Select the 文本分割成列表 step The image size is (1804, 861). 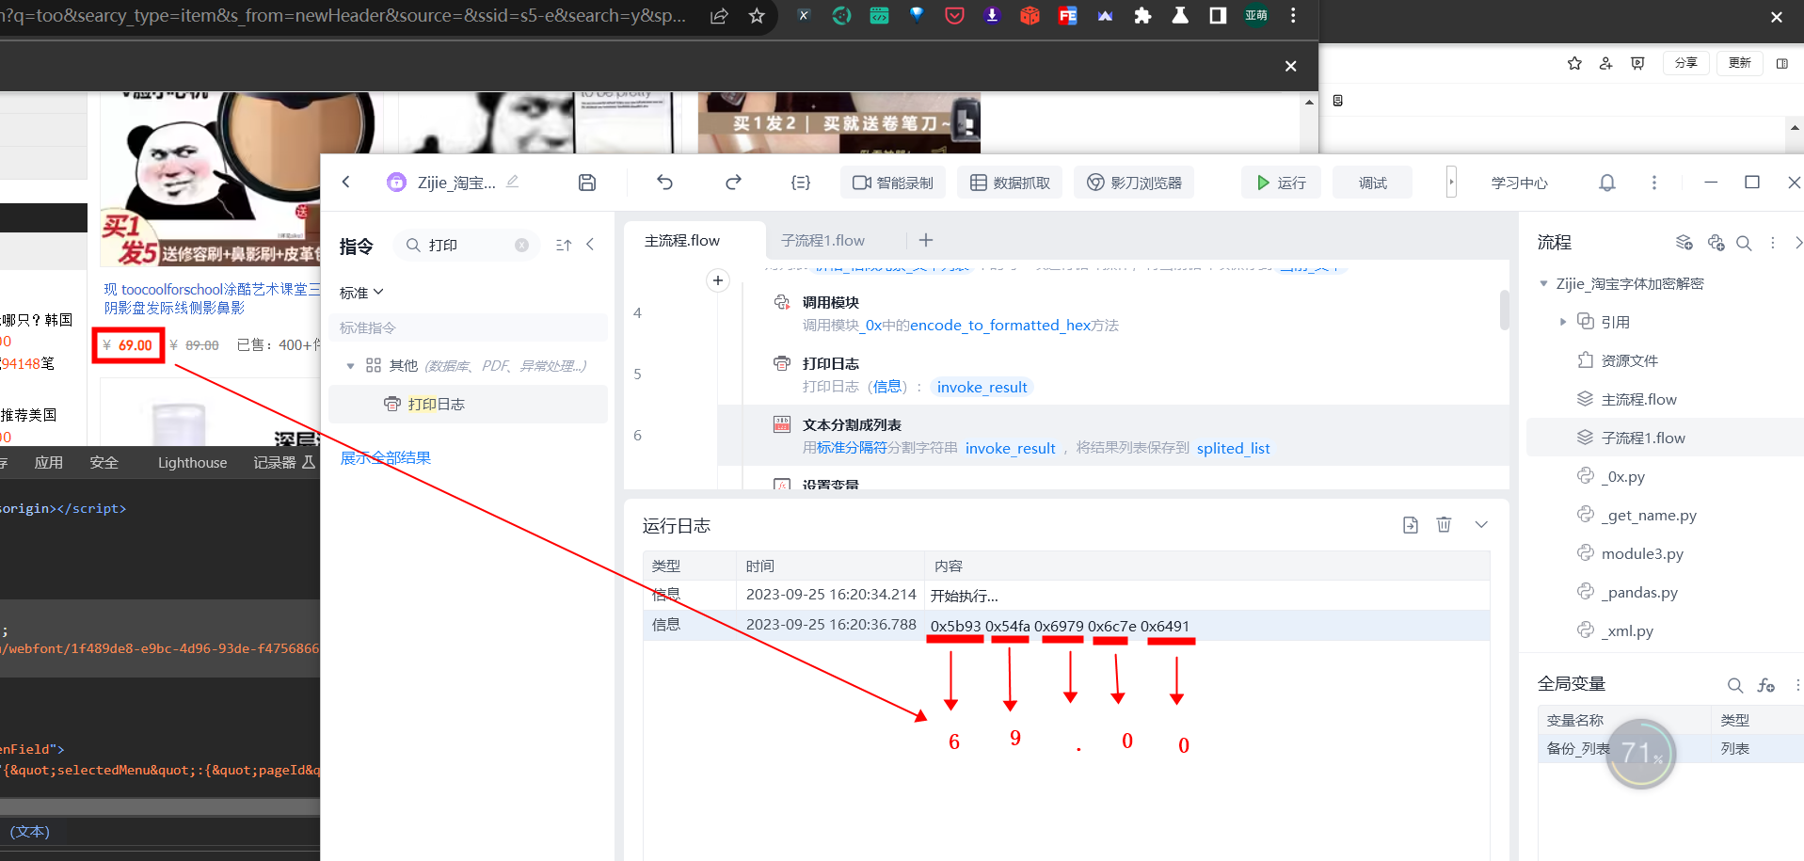tap(1113, 436)
